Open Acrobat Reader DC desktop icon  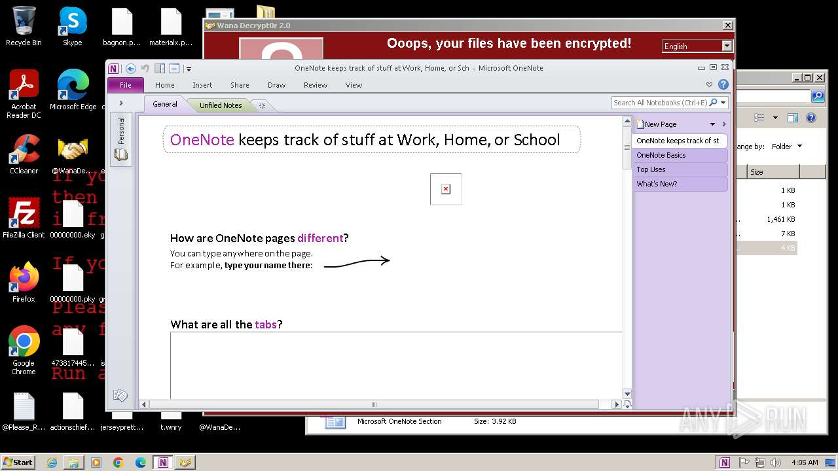coord(24,94)
